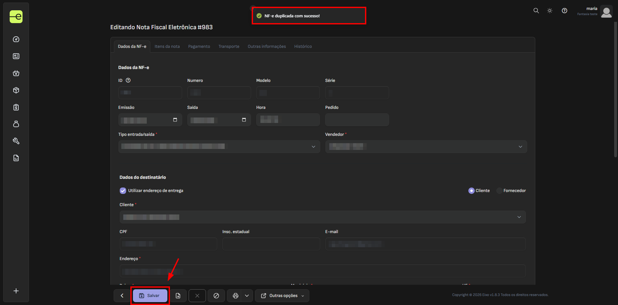Click the Numero input field
Screen dimensions: 618x305
coord(219,93)
